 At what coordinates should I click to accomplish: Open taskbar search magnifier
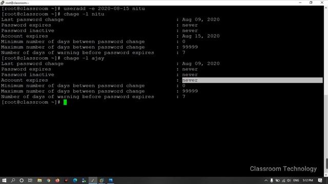point(13,180)
